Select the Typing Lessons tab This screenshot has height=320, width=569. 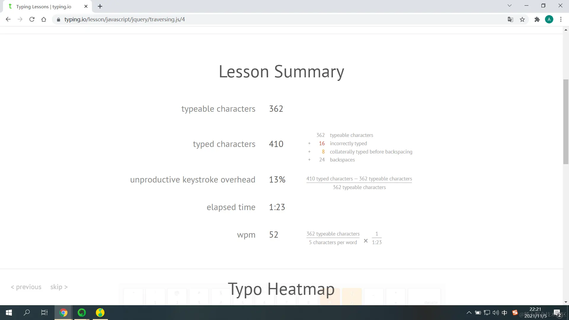pos(44,7)
